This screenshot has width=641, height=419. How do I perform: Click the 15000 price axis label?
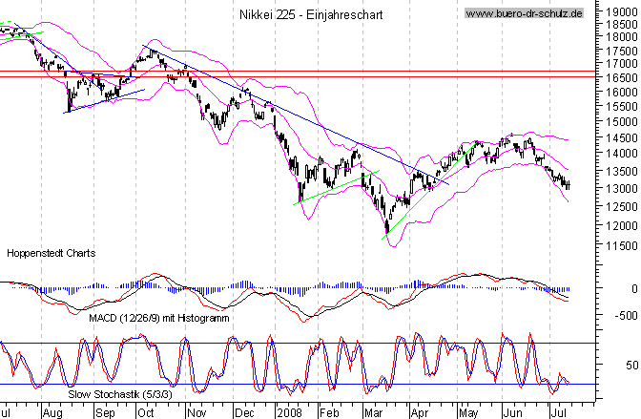pos(622,122)
